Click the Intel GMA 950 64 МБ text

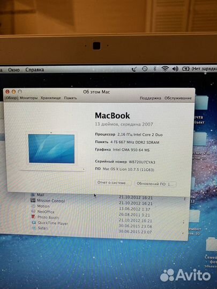click(x=131, y=150)
